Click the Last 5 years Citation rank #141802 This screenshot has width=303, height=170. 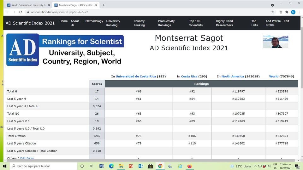pyautogui.click(x=238, y=143)
